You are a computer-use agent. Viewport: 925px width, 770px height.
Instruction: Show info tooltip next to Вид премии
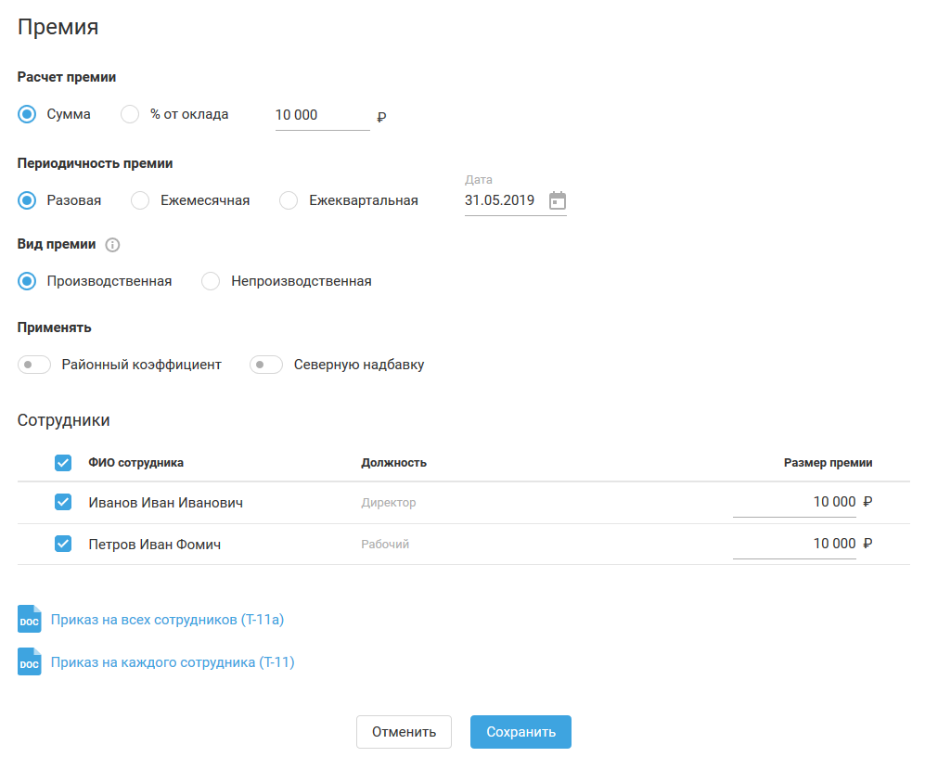(x=112, y=245)
